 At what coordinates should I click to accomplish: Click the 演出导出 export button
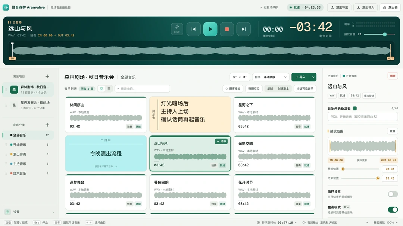tap(339, 7)
